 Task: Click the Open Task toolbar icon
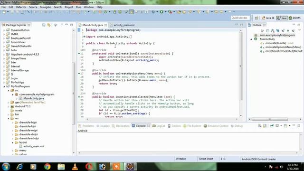[x=184, y=12]
